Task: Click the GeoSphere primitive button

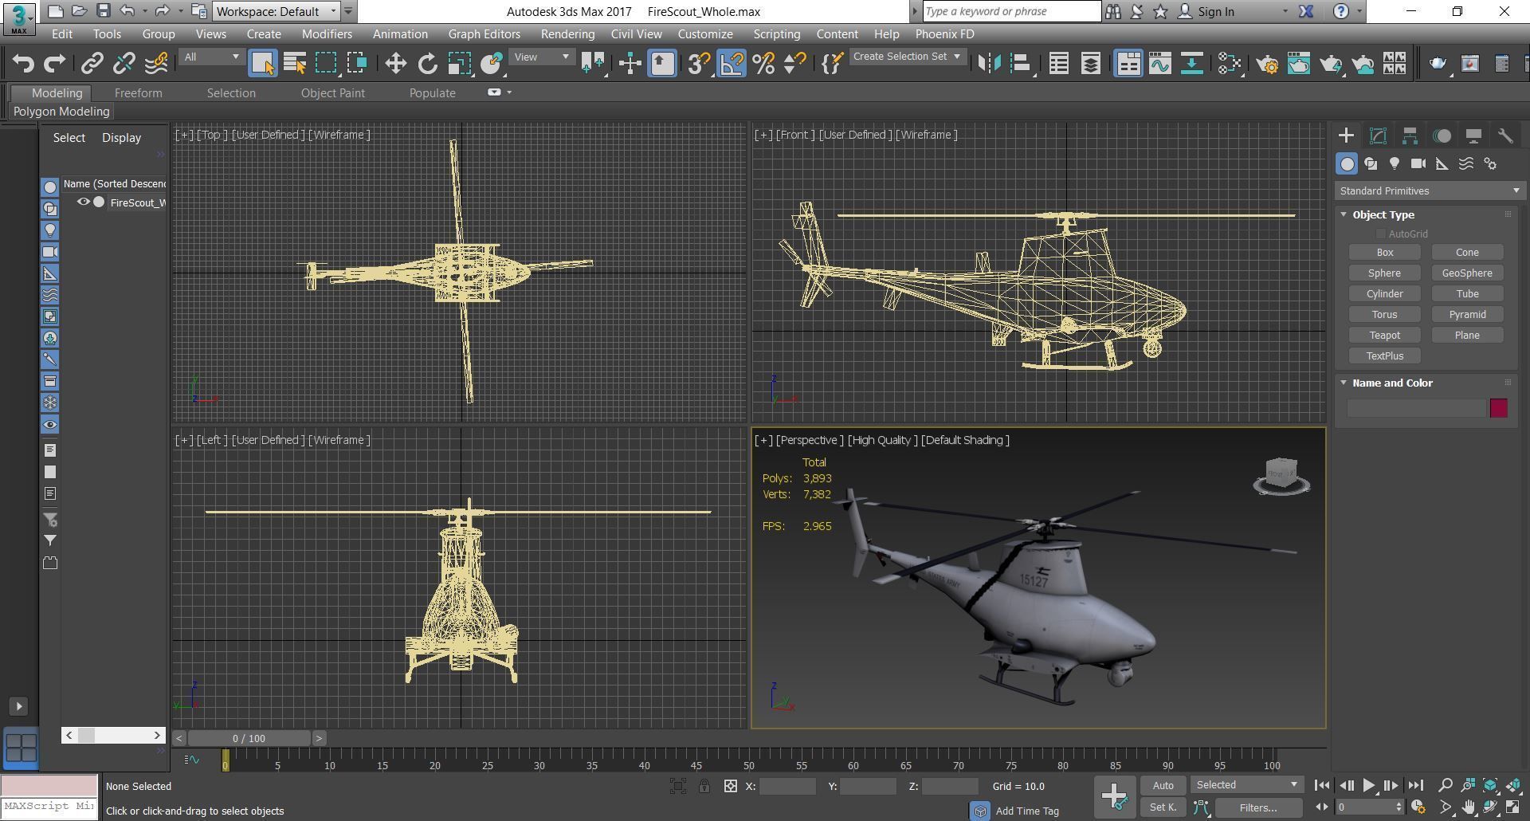Action: [1467, 273]
